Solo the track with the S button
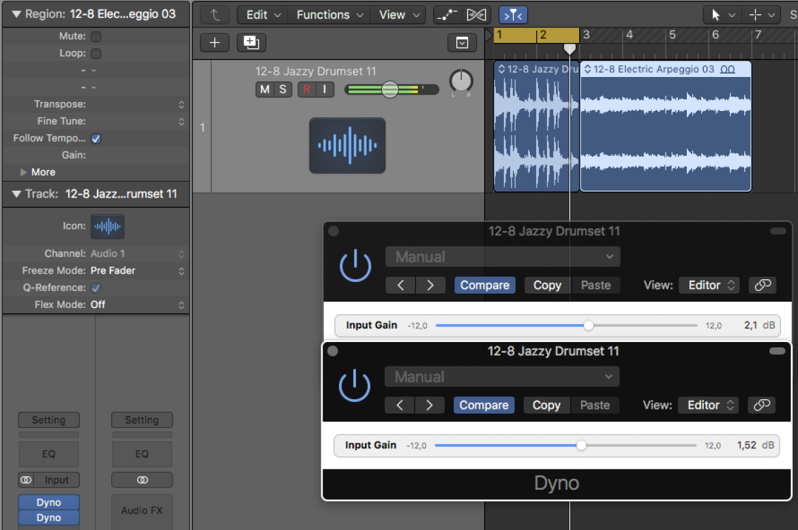Viewport: 798px width, 530px height. (x=283, y=89)
